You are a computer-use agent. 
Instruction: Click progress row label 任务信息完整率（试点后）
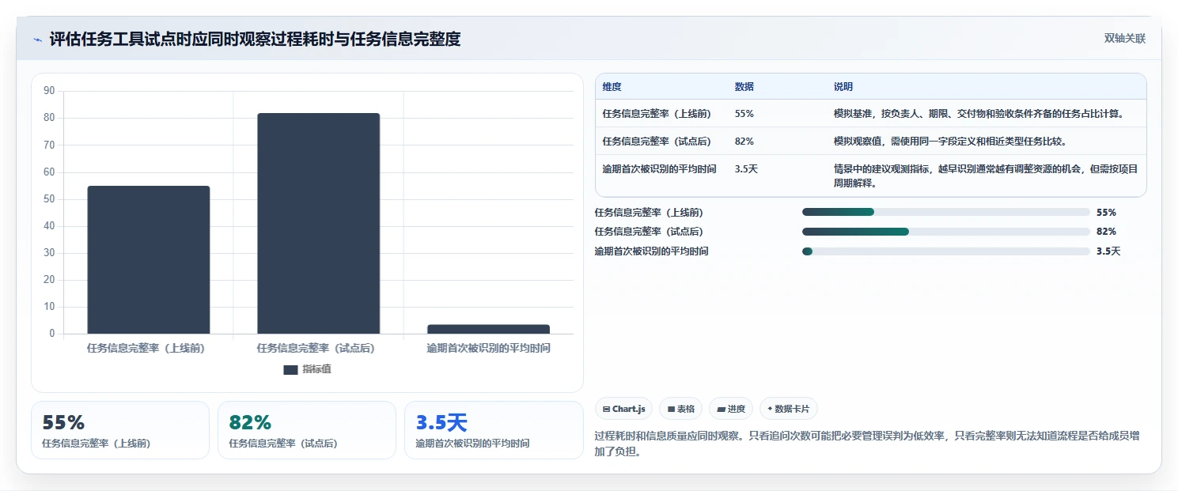coord(649,232)
